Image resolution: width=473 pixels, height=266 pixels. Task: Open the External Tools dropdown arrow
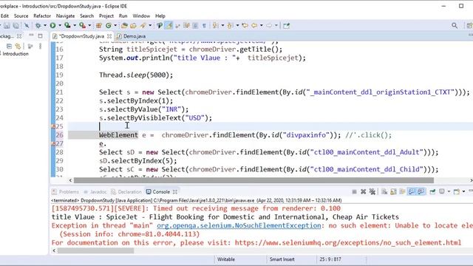(89, 26)
